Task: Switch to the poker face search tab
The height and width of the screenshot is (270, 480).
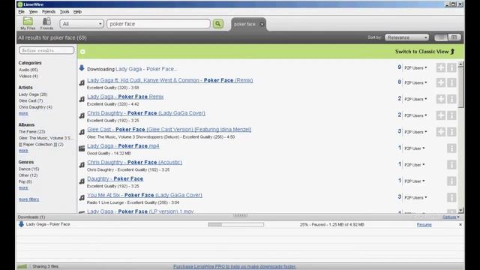Action: tap(244, 24)
